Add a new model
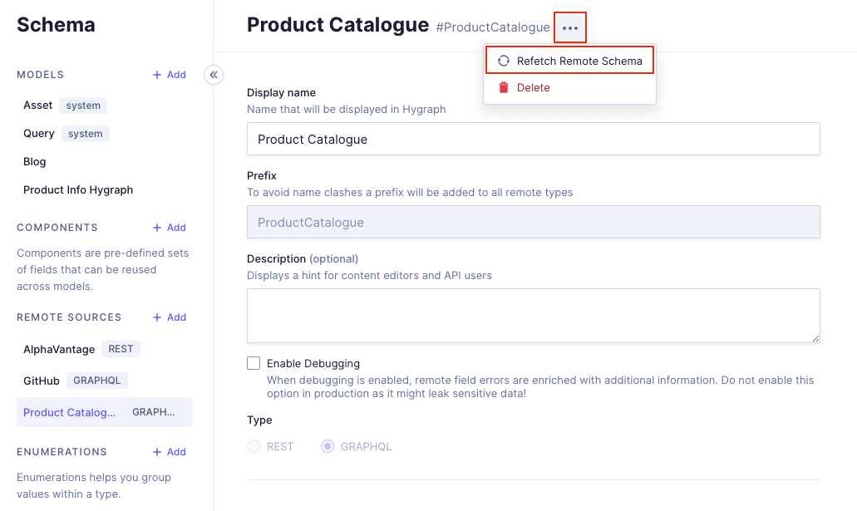Viewport: 857px width, 511px height. click(169, 75)
